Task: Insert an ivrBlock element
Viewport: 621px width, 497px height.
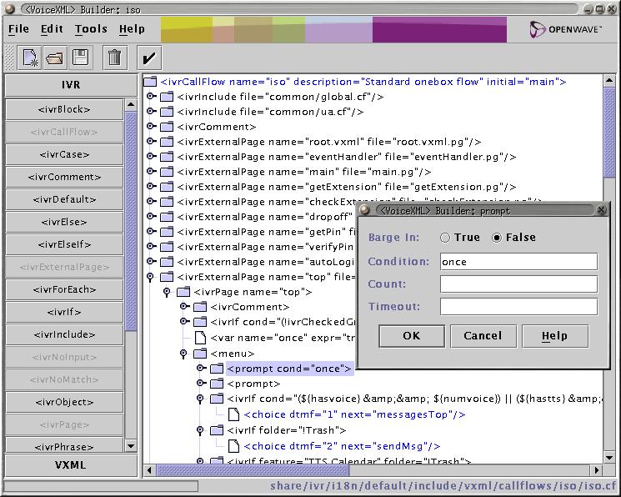Action: point(64,109)
